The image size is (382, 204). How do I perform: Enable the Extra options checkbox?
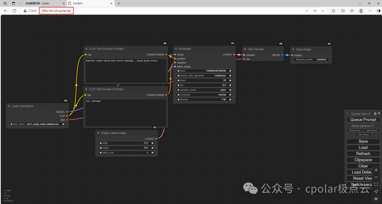coord(372,126)
